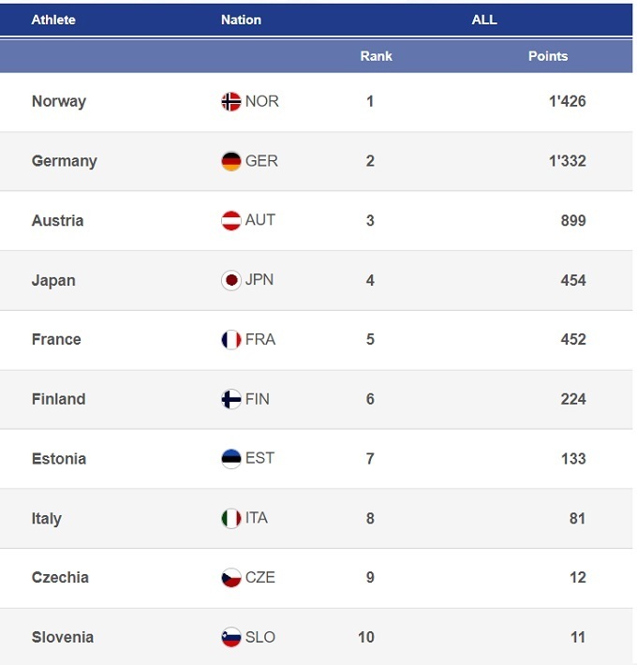
Task: Open the Germany team name link
Action: click(65, 161)
